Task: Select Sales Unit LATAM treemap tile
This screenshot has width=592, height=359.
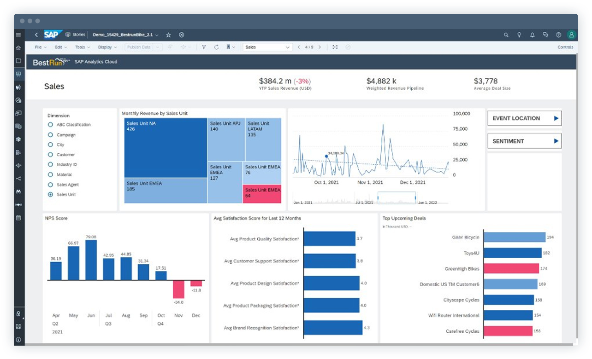Action: click(263, 139)
